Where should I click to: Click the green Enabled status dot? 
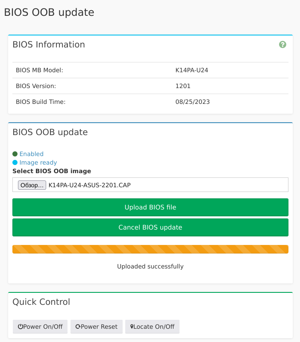(x=15, y=154)
